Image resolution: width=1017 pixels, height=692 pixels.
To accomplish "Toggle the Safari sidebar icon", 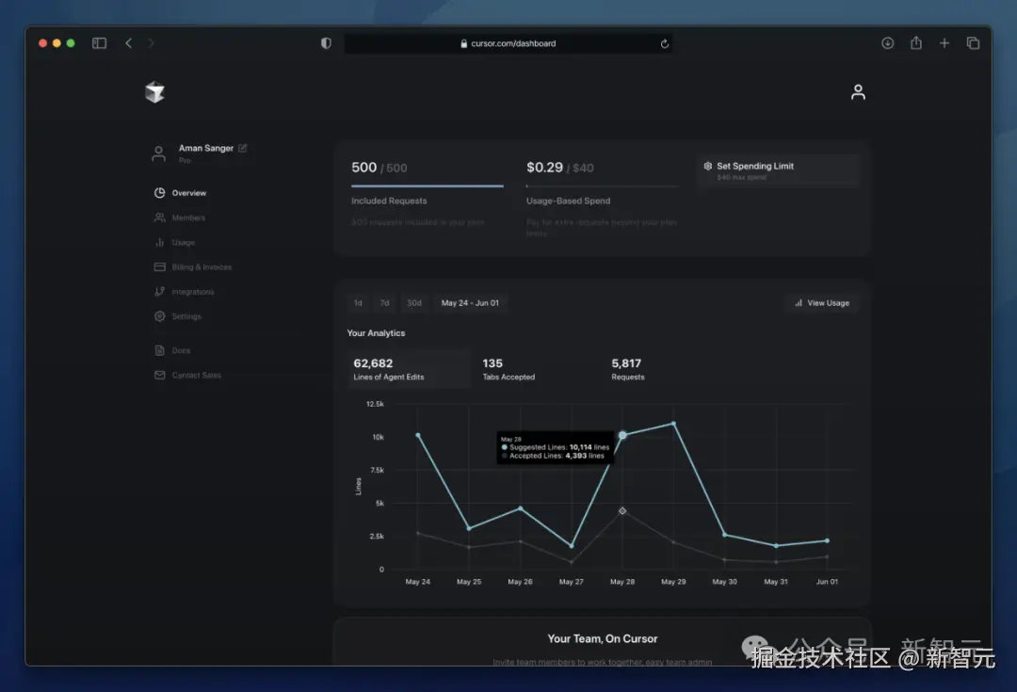I will (99, 43).
